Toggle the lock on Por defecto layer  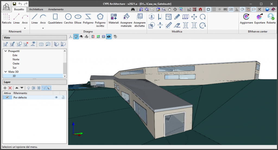(x=63, y=97)
